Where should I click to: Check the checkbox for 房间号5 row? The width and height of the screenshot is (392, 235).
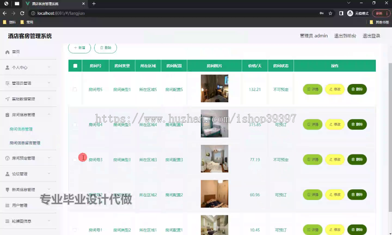click(x=75, y=89)
